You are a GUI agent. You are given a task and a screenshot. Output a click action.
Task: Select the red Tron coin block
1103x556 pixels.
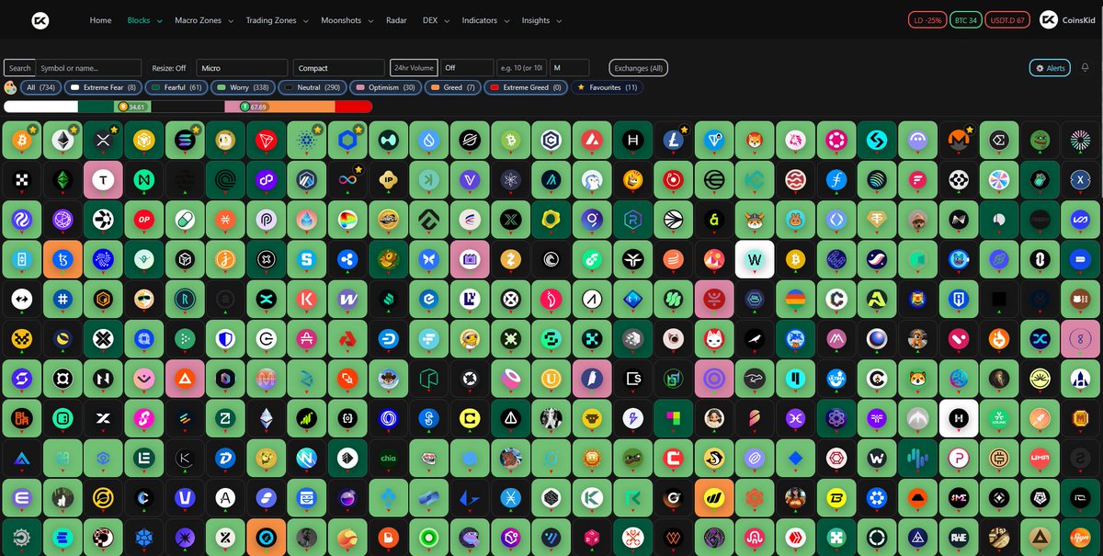265,141
